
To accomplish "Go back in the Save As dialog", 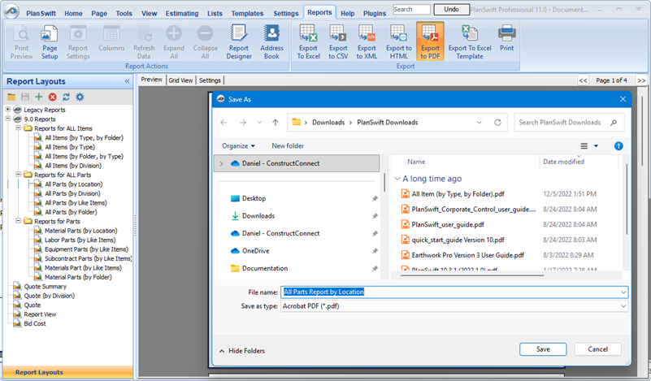I will (224, 123).
